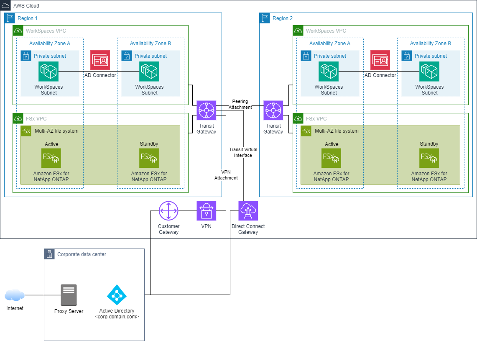Select Region 1 Multi-AZ file system label
477x341 pixels.
(x=56, y=131)
